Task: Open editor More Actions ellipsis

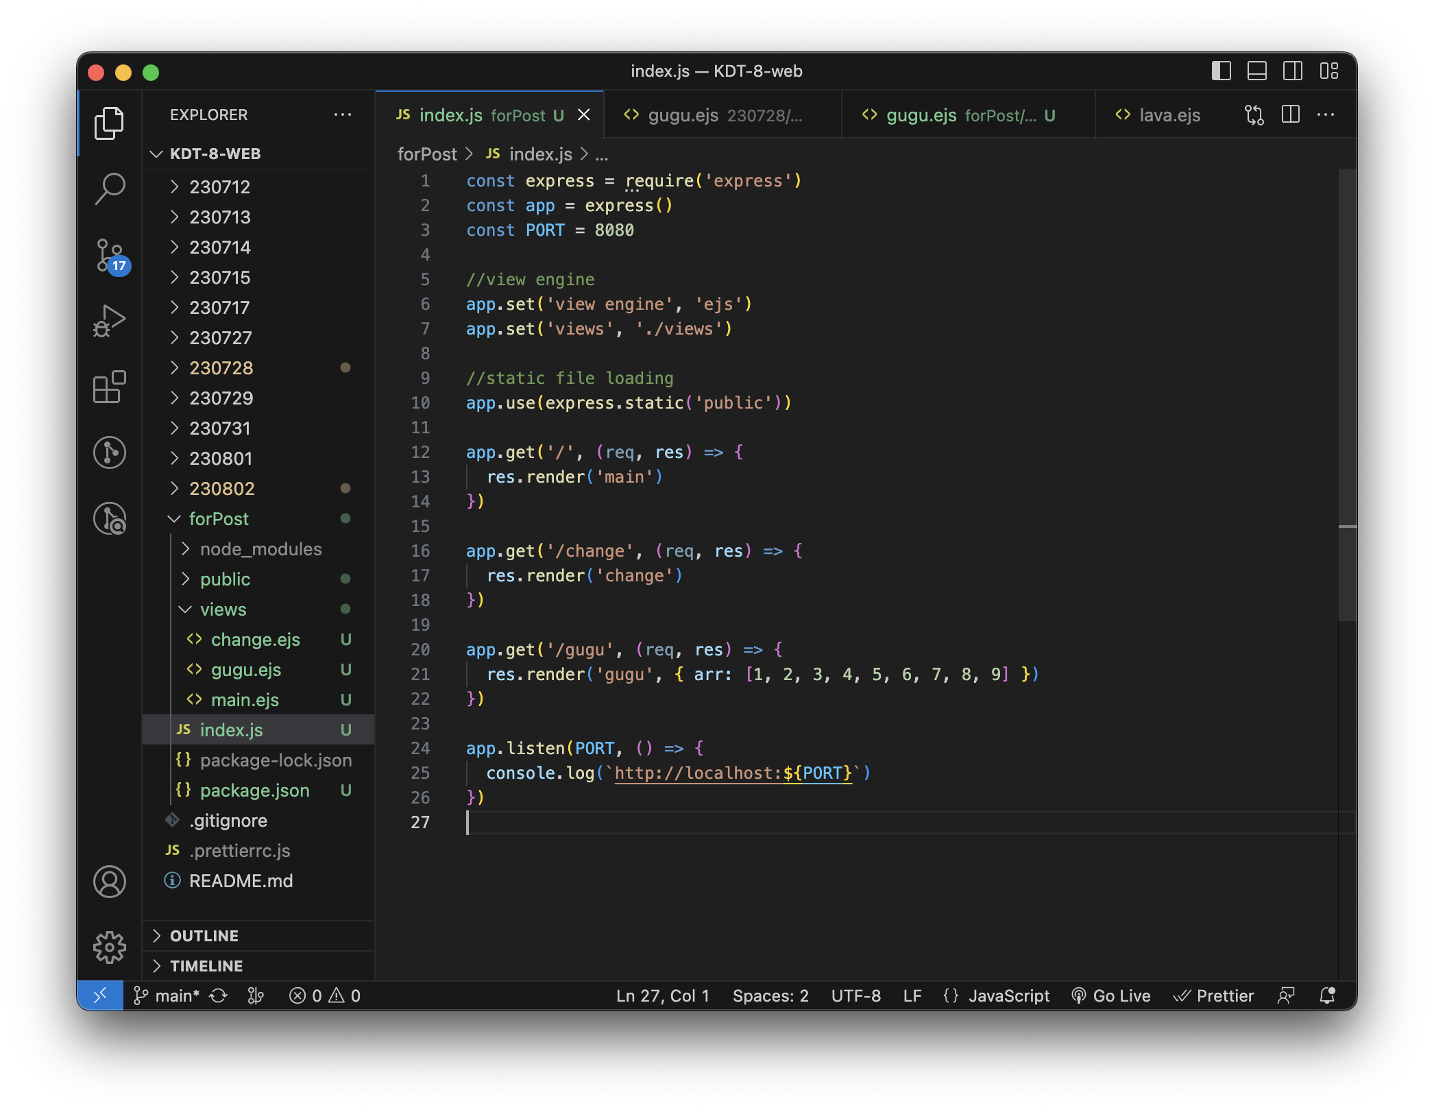Action: 1326,115
